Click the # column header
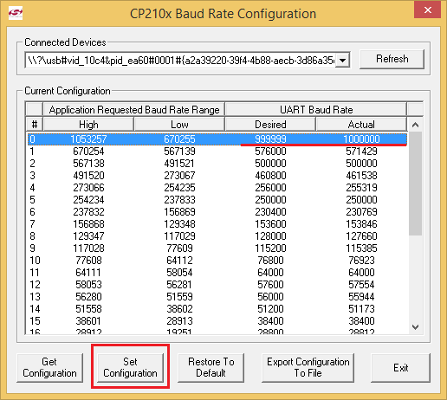The width and height of the screenshot is (447, 400). pos(35,125)
